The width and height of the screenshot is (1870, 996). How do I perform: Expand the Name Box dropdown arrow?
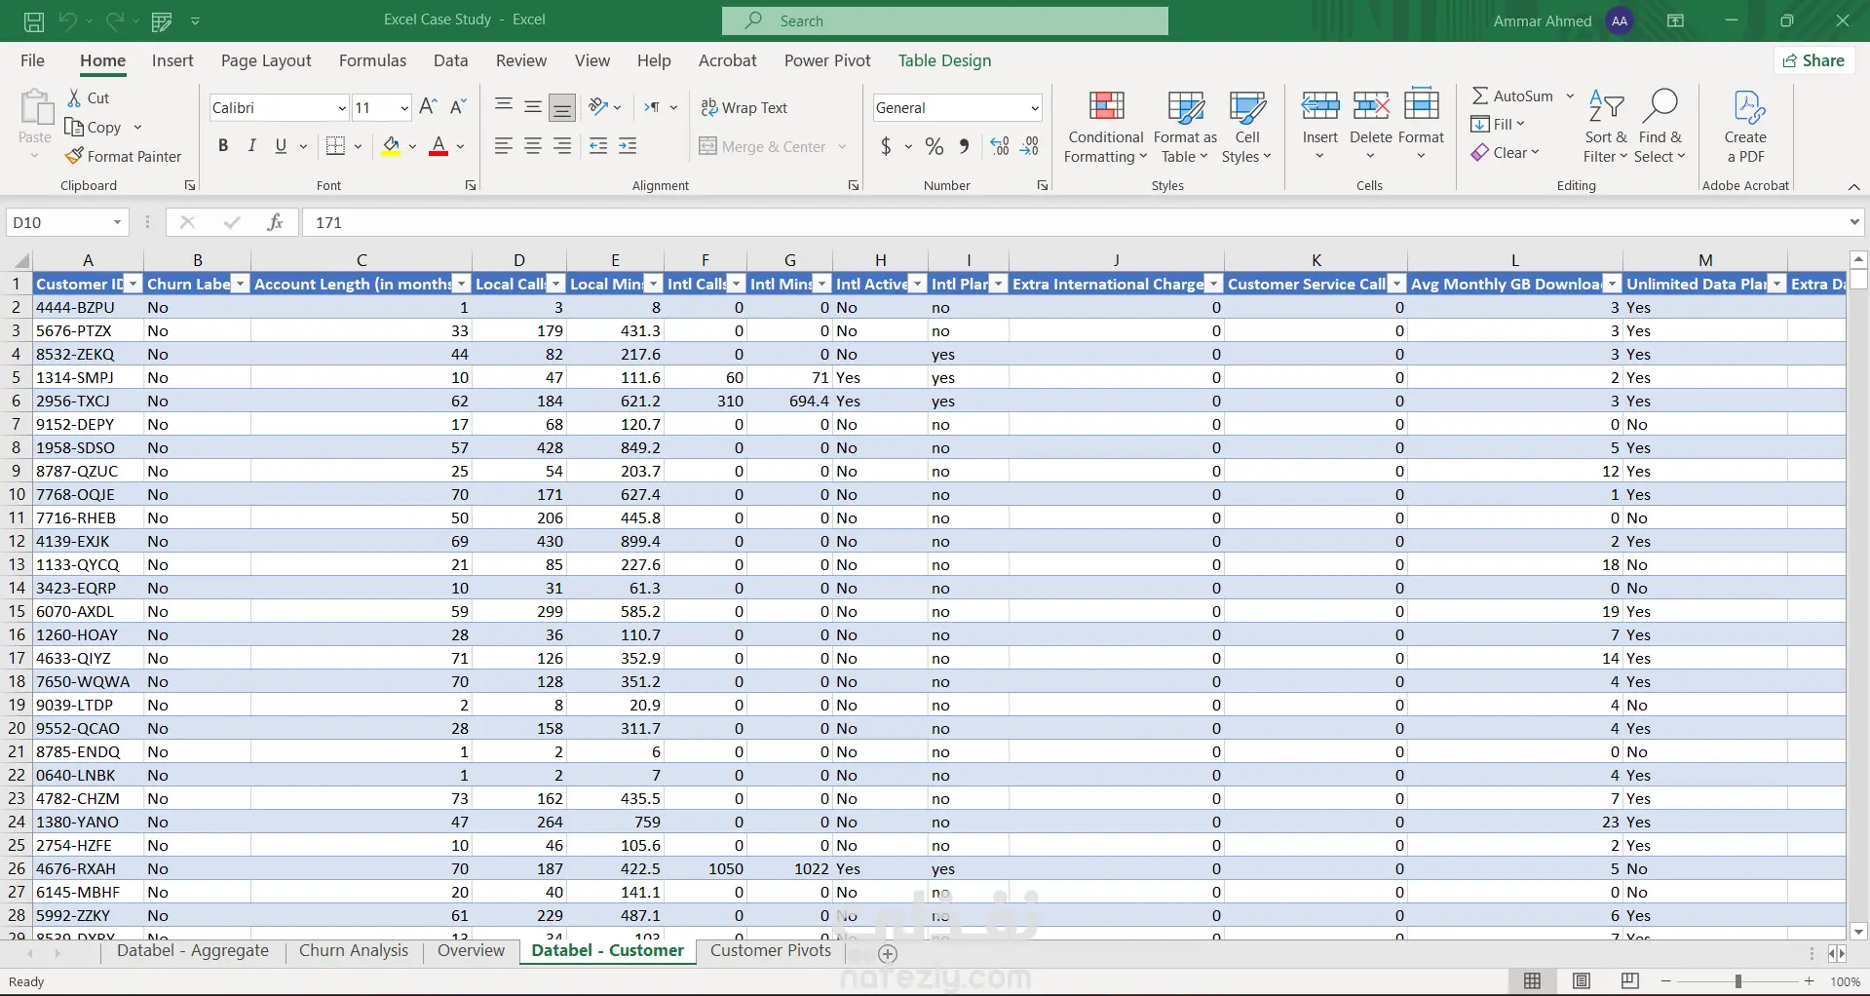coord(117,222)
